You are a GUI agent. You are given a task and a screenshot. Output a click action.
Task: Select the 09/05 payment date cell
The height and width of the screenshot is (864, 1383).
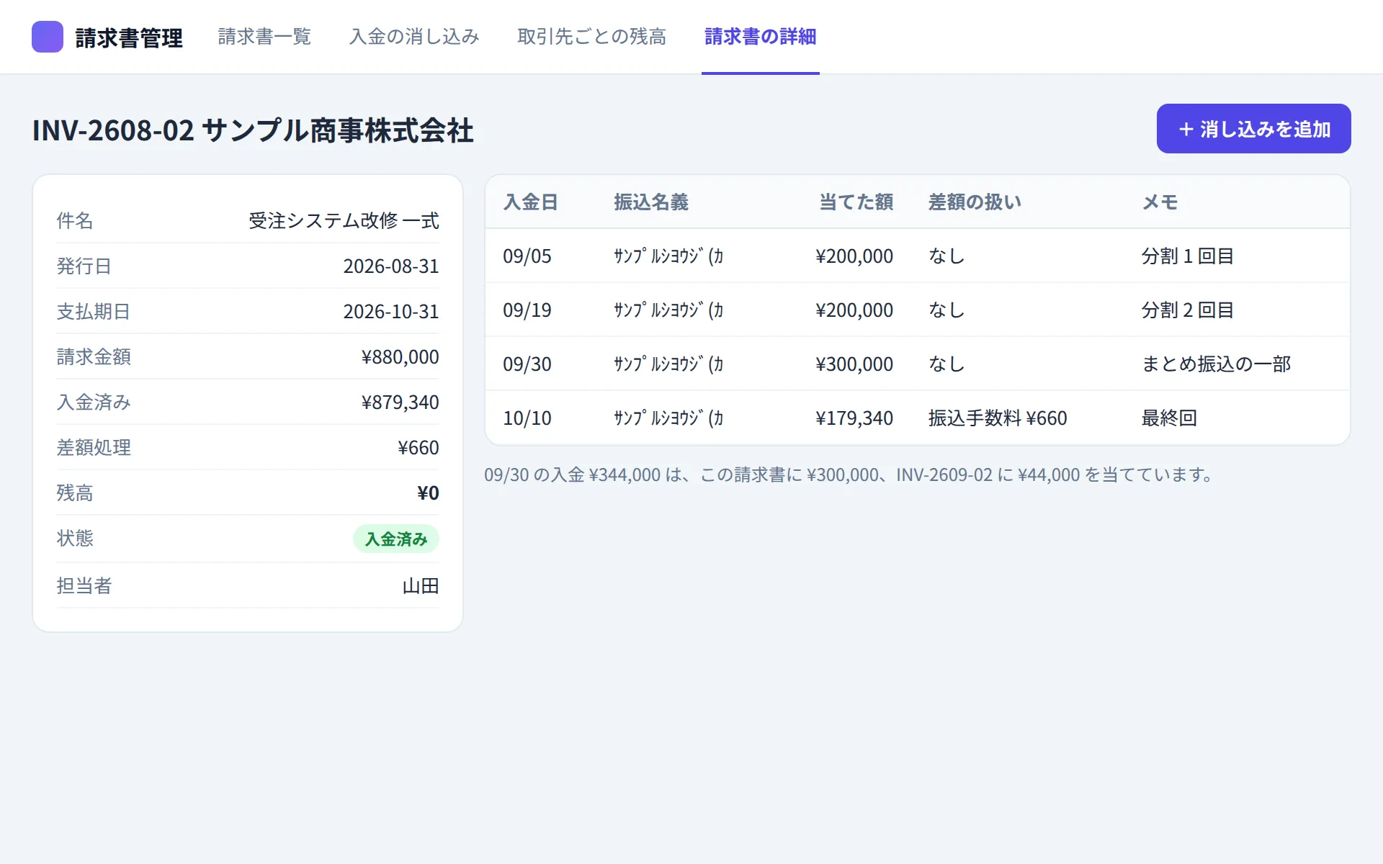(527, 256)
